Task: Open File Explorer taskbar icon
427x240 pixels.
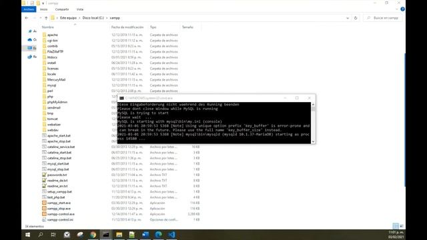Action: [119, 235]
